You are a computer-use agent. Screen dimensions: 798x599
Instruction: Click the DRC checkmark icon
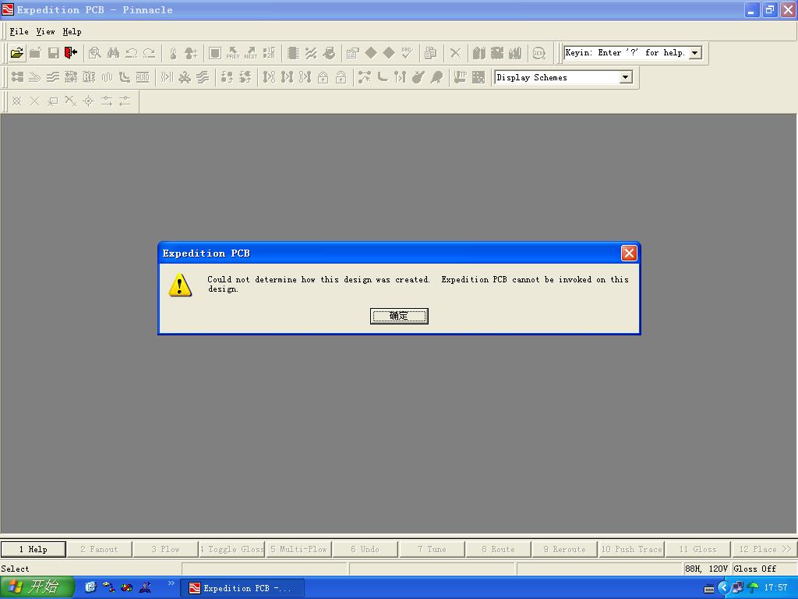coord(407,52)
